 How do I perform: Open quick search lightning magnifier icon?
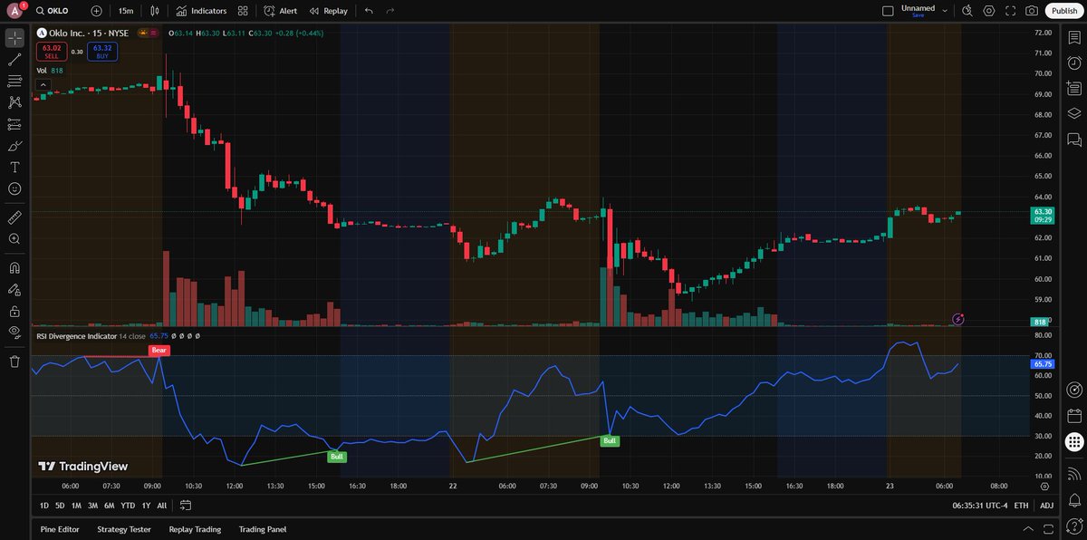[x=967, y=11]
